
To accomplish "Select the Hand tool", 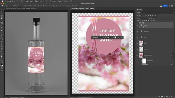I will [2, 56].
